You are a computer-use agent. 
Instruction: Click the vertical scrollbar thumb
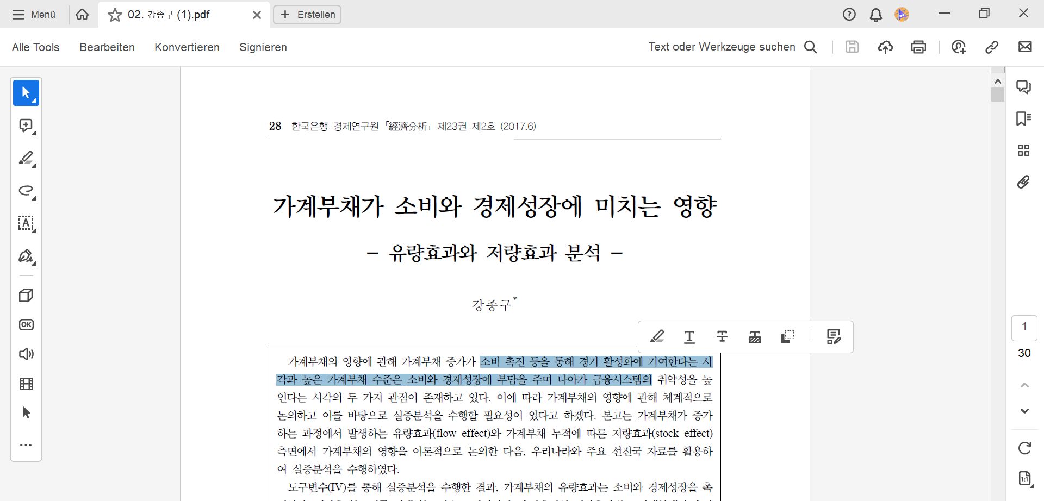(998, 95)
